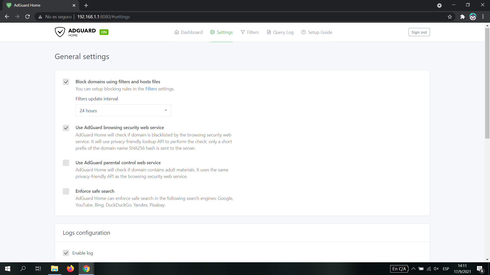The height and width of the screenshot is (275, 490).
Task: Open File Explorer from the taskbar
Action: tap(54, 269)
